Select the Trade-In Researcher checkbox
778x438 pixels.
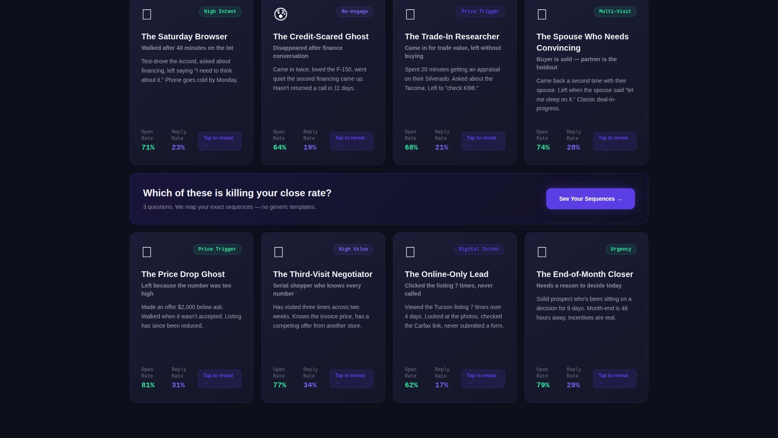click(410, 14)
